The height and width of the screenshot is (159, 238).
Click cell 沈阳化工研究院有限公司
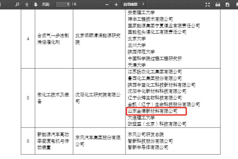(x=99, y=98)
